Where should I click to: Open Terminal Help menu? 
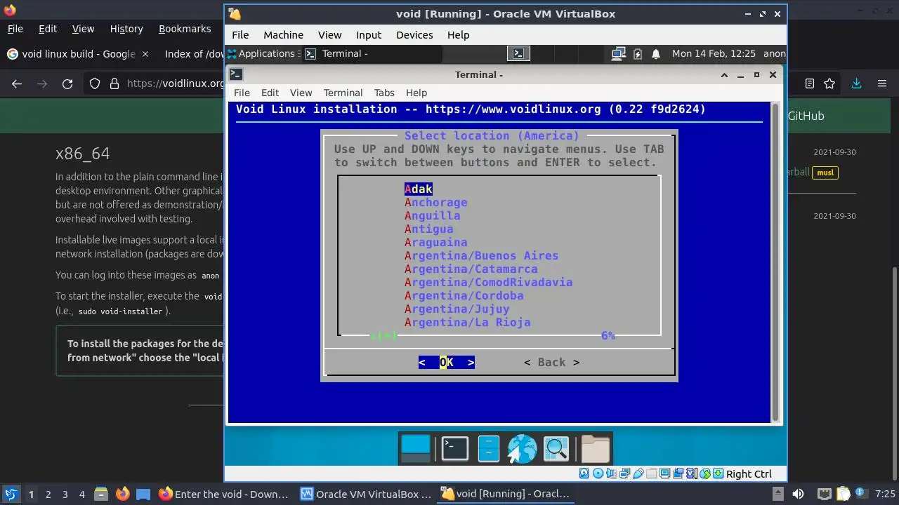tap(416, 93)
